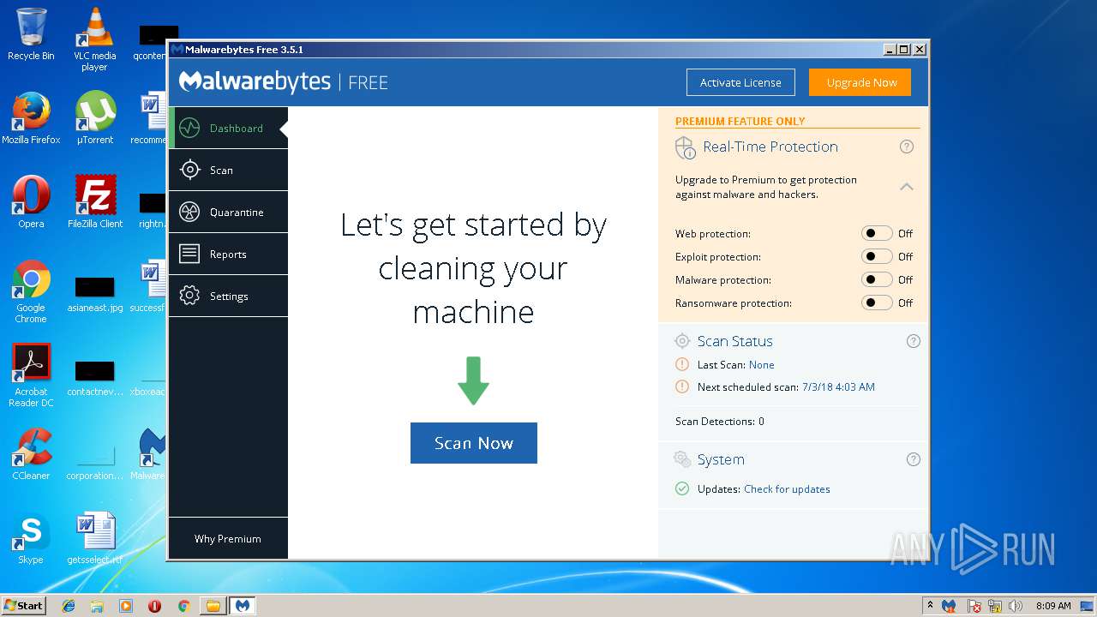1097x617 pixels.
Task: Click the Quarantine radiation icon in the sidebar
Action: pos(189,213)
